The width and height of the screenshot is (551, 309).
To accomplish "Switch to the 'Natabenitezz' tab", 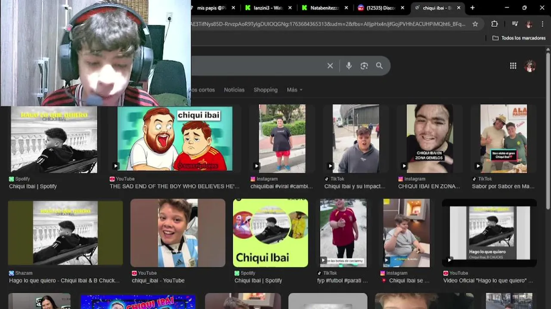I will pyautogui.click(x=324, y=8).
